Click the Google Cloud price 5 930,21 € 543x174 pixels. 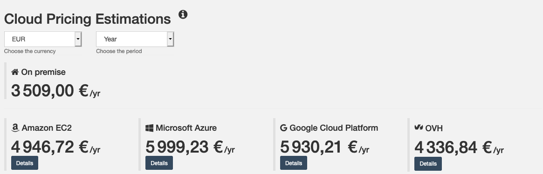coord(319,147)
